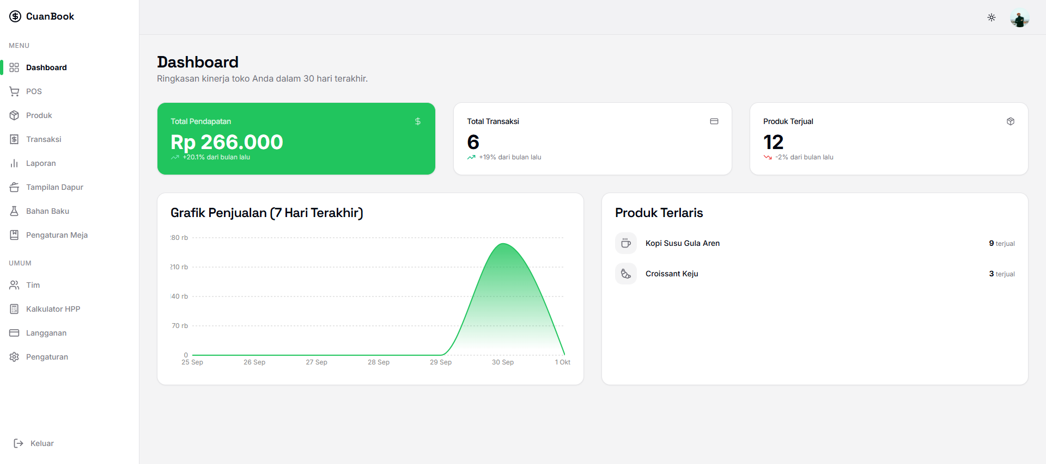
Task: Click the CuanBook logo icon
Action: coord(15,16)
